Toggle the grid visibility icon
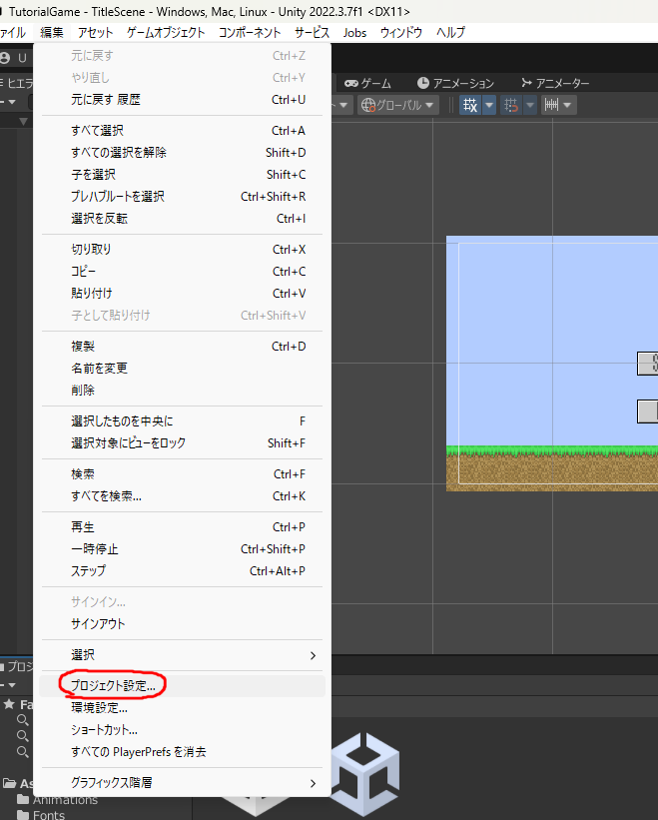This screenshot has height=820, width=658. 470,105
